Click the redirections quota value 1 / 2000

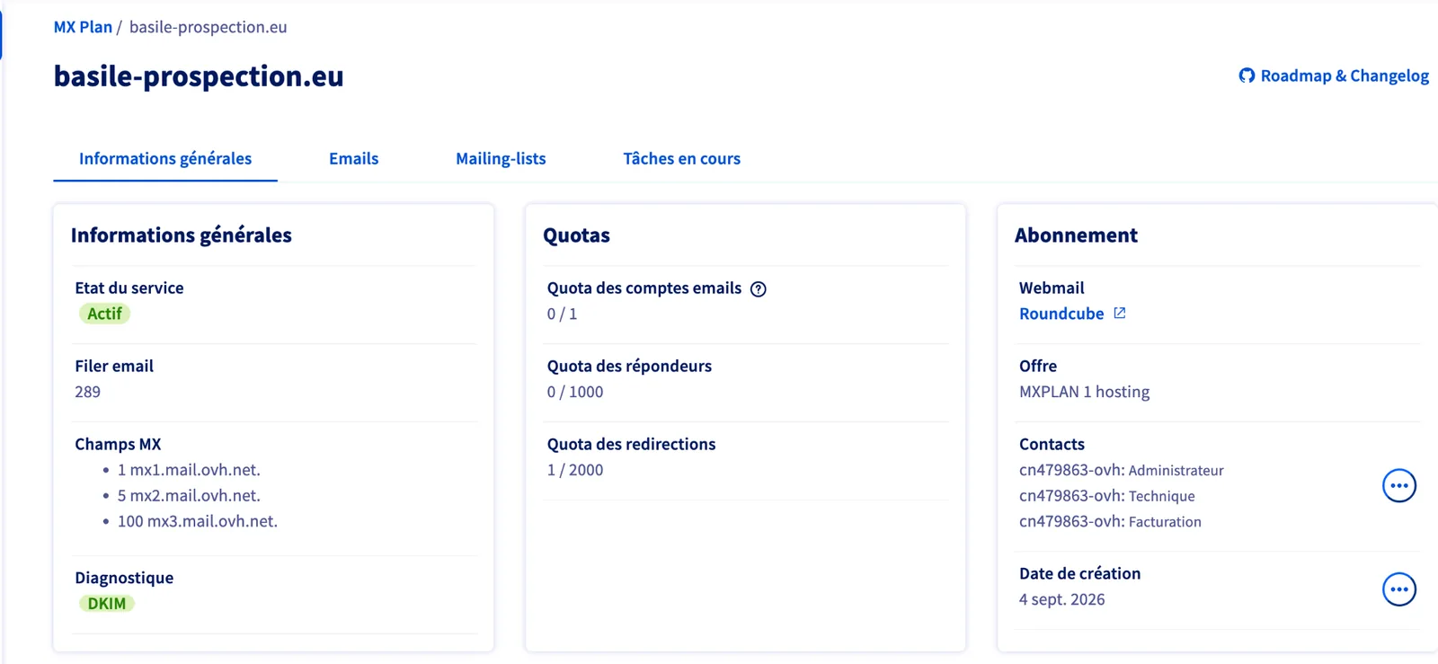point(575,470)
